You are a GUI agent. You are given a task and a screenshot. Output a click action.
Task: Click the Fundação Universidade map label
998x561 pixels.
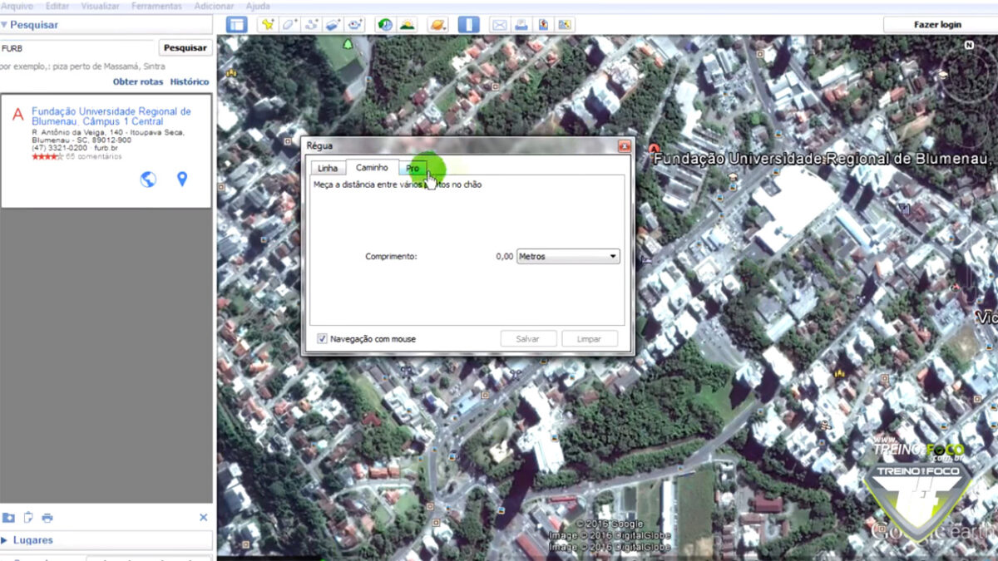click(x=822, y=158)
